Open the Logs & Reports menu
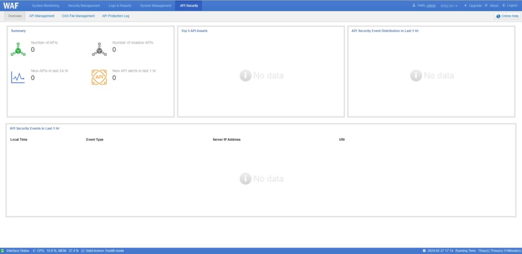522x254 pixels. (x=120, y=6)
